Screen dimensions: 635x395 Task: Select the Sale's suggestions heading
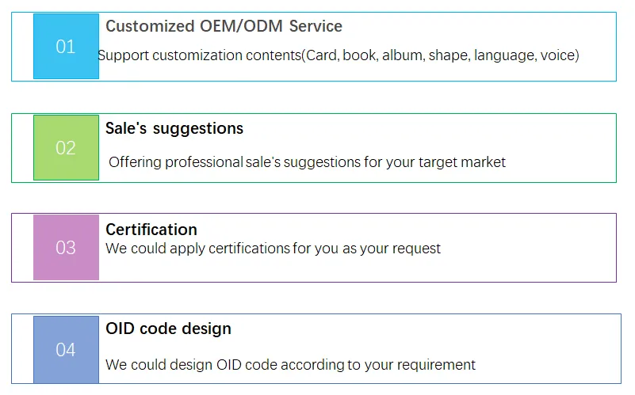tap(174, 128)
